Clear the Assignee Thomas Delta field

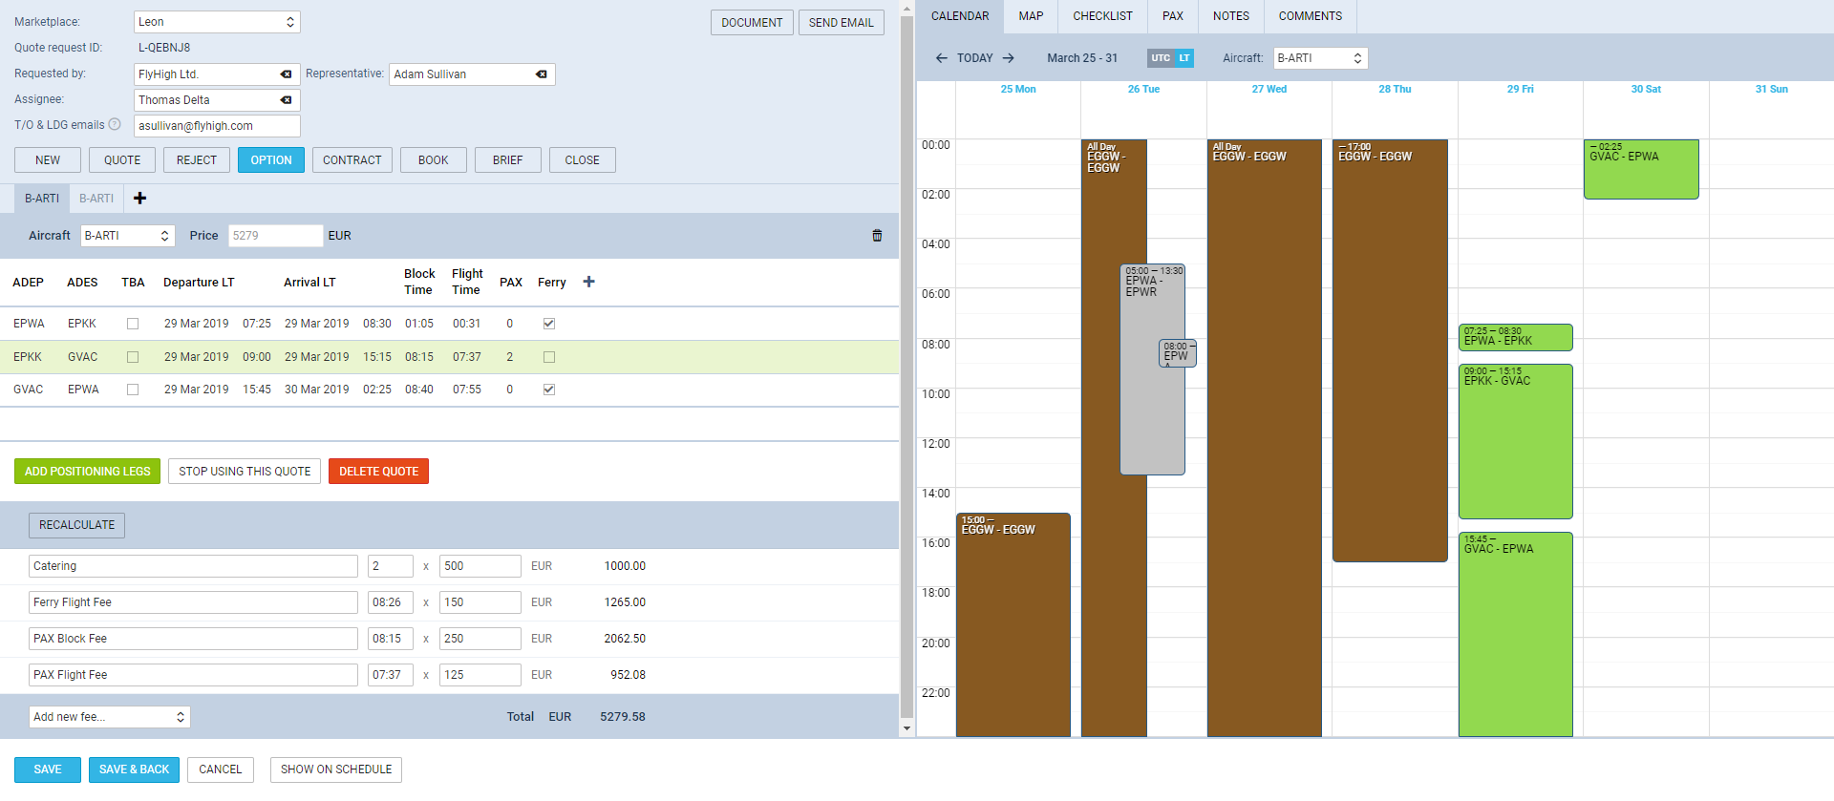[x=286, y=100]
